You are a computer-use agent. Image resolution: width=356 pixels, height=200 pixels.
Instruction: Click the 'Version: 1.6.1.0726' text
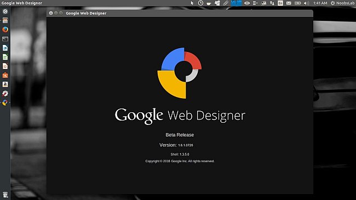coord(176,145)
